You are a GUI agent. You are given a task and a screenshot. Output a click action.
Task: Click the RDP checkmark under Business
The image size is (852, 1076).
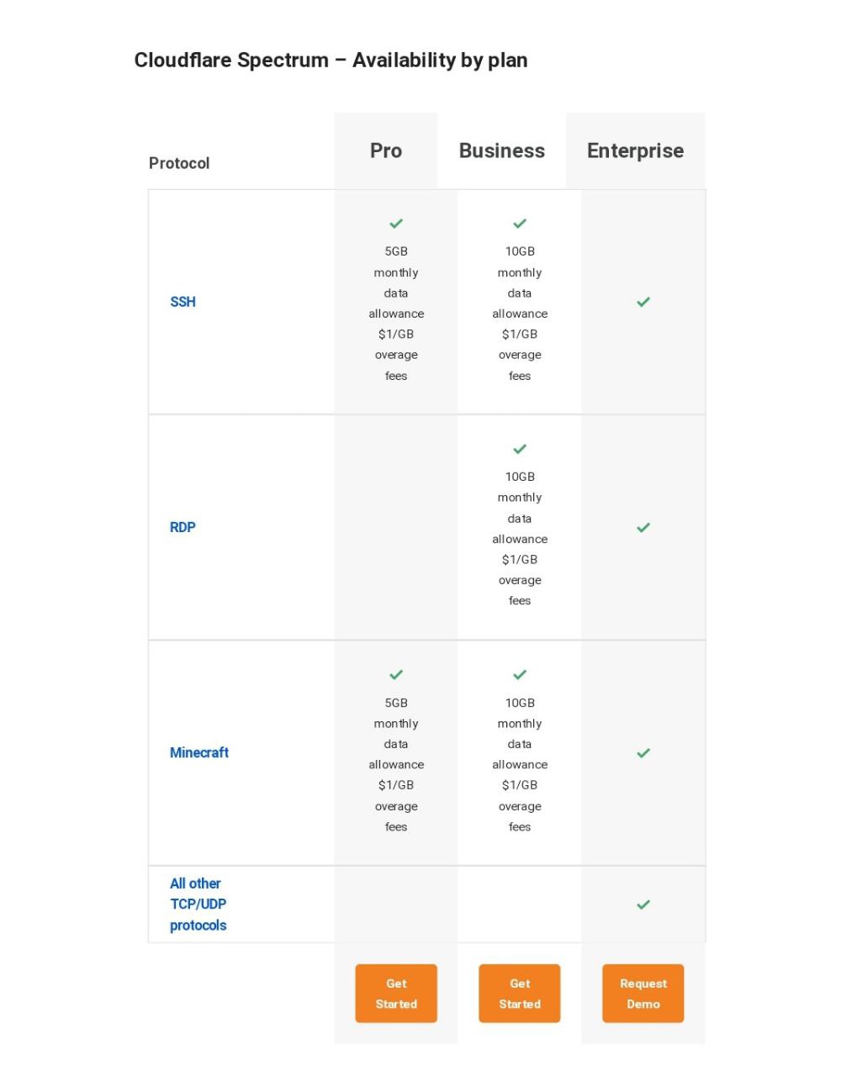point(520,449)
